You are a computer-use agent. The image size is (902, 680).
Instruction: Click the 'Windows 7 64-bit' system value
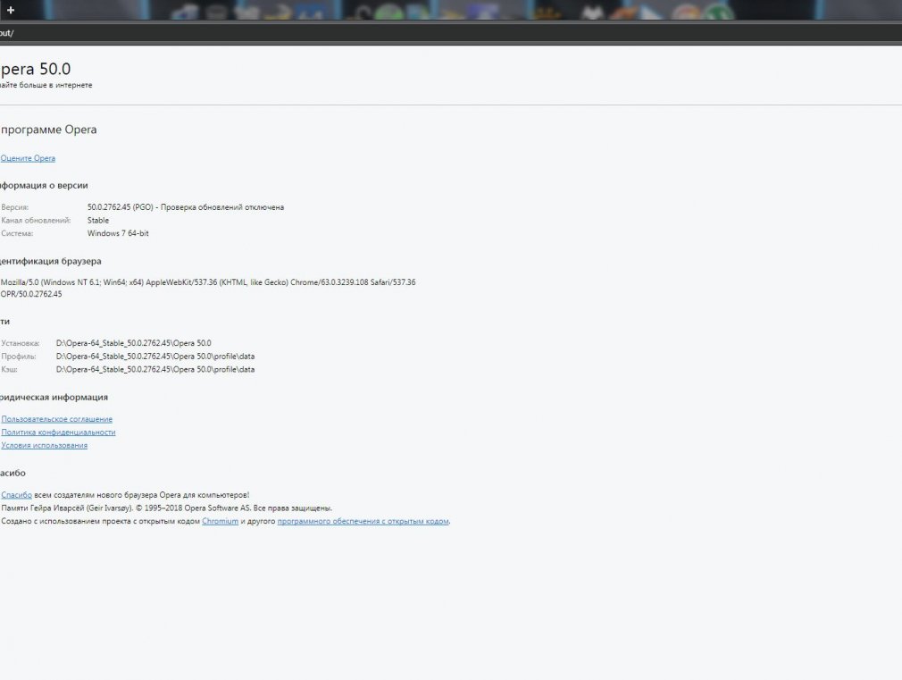[118, 233]
